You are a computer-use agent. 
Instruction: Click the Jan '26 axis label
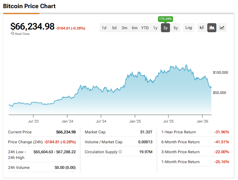pos(202,121)
